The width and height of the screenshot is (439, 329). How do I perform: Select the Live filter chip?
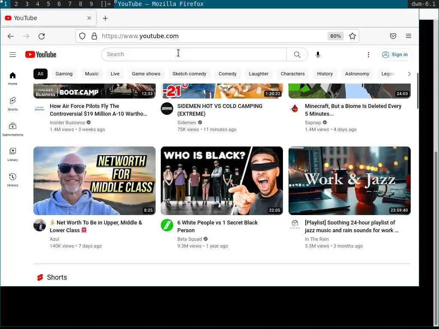[115, 74]
